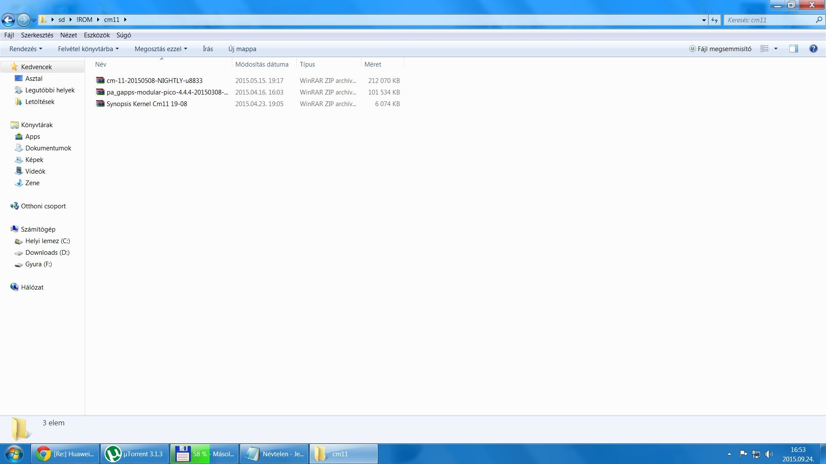Screen dimensions: 826x464
Task: Open the Szerkesztés menu
Action: tap(37, 35)
